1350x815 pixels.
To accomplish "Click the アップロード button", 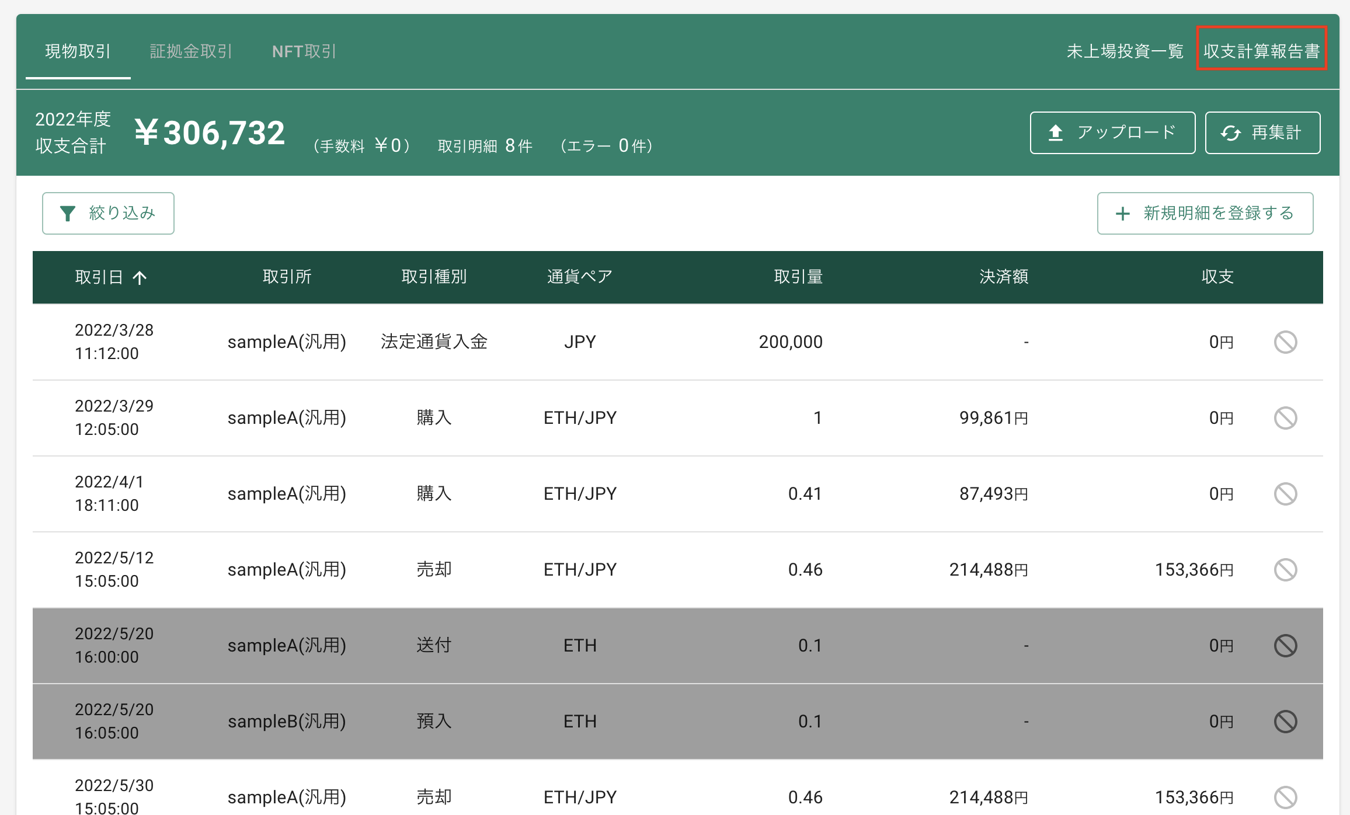I will point(1112,132).
